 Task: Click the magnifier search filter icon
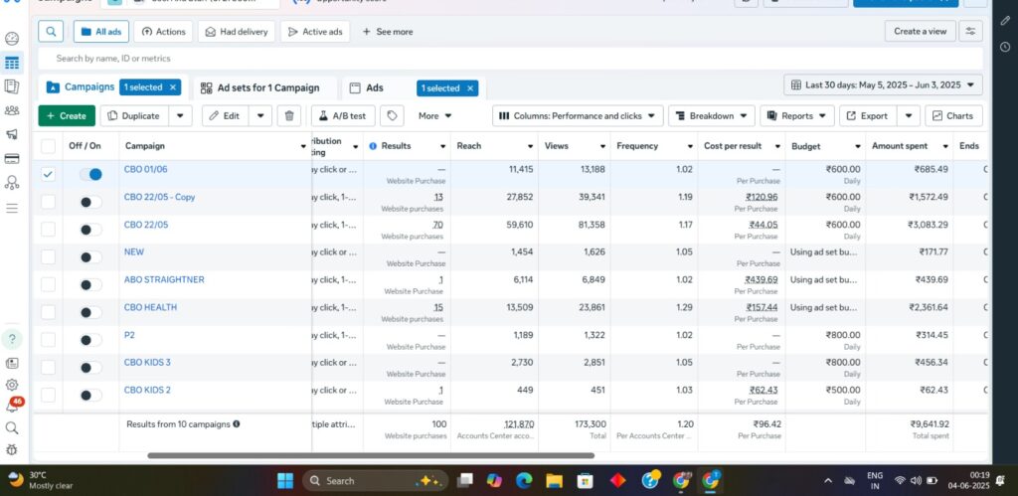click(52, 32)
